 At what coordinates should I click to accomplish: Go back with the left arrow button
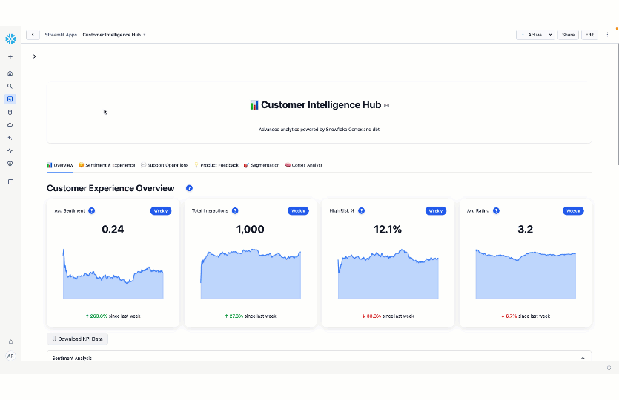[33, 35]
